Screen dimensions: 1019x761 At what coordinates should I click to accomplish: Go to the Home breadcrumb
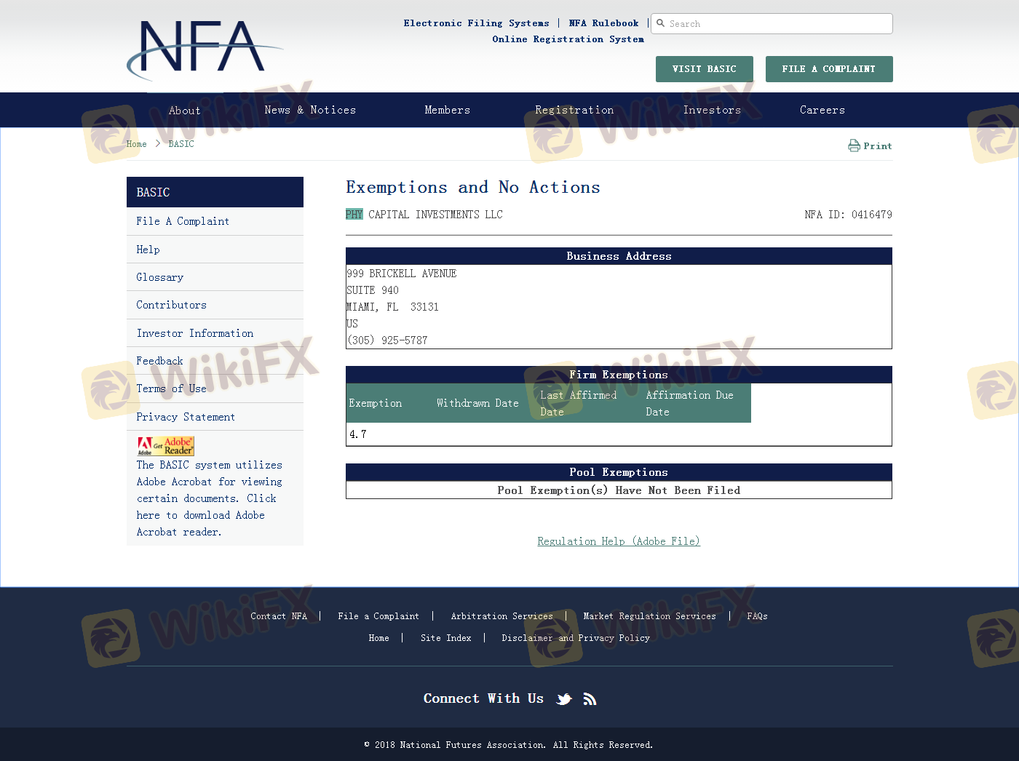pos(137,144)
